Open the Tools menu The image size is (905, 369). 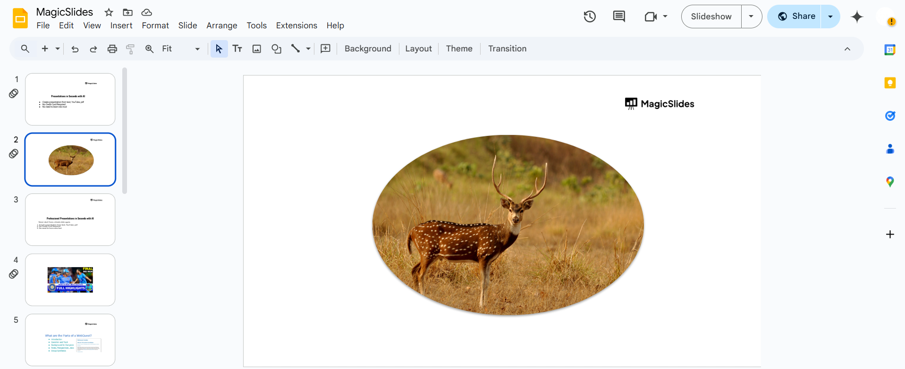256,25
